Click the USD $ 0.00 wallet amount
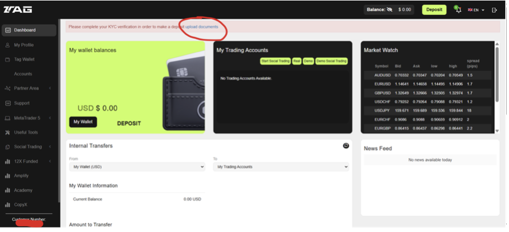 pyautogui.click(x=97, y=108)
